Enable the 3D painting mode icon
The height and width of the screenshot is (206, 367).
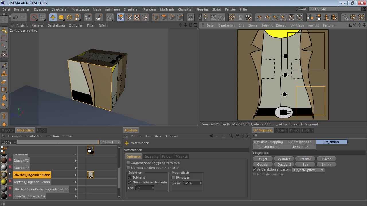point(99,17)
